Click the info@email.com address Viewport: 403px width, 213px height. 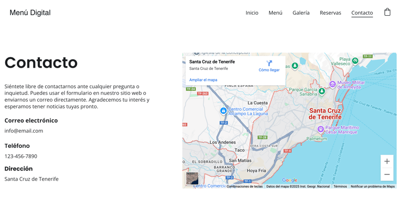(24, 131)
